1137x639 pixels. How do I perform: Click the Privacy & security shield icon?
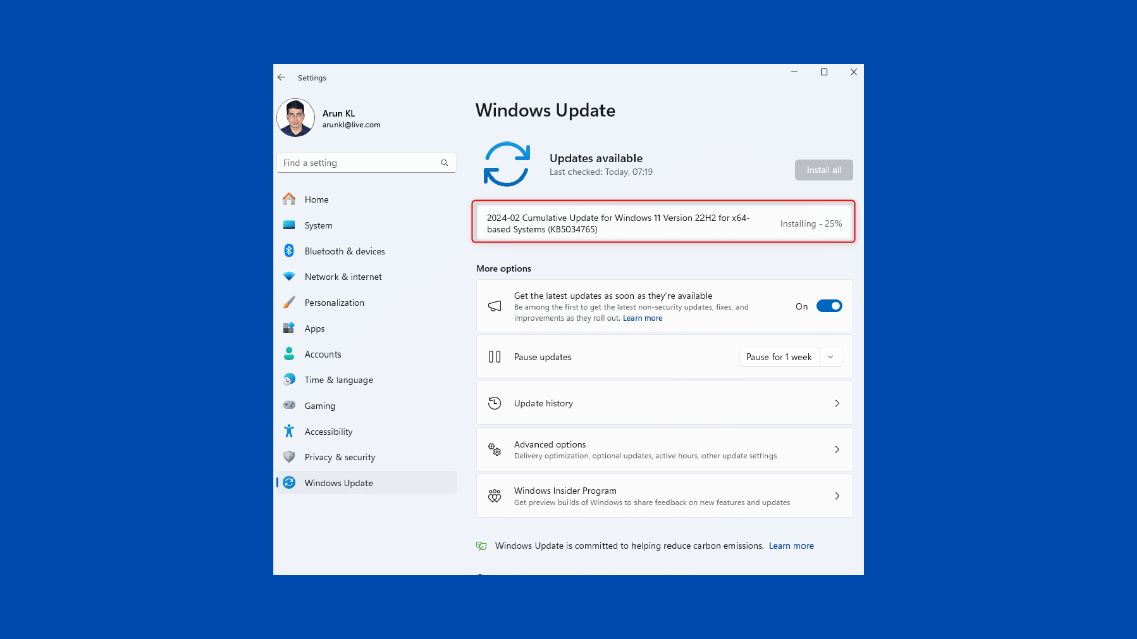click(289, 457)
